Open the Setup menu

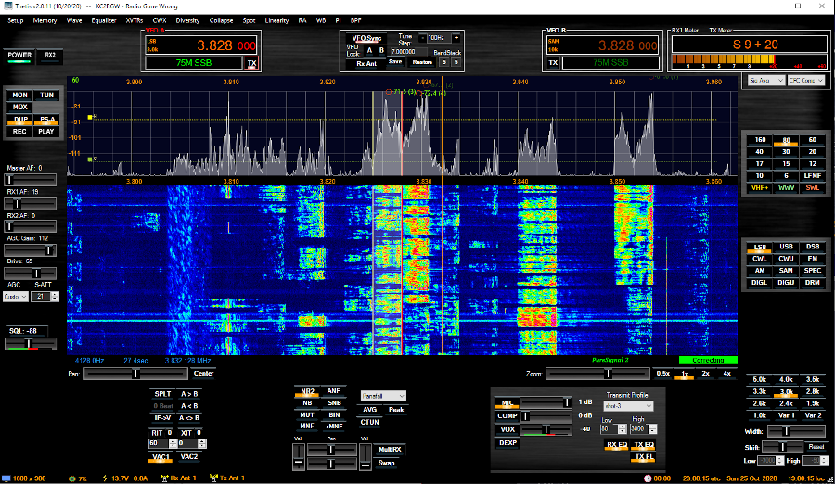[x=16, y=20]
